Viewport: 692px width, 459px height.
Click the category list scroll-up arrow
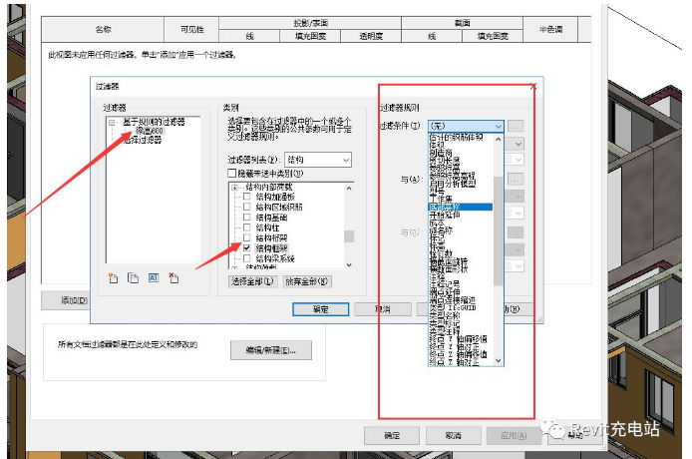(x=349, y=188)
